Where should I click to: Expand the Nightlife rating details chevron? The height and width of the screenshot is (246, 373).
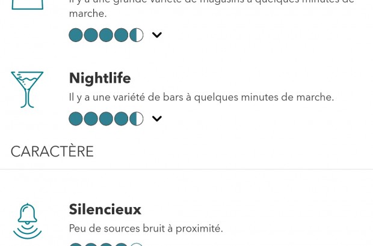(x=157, y=119)
